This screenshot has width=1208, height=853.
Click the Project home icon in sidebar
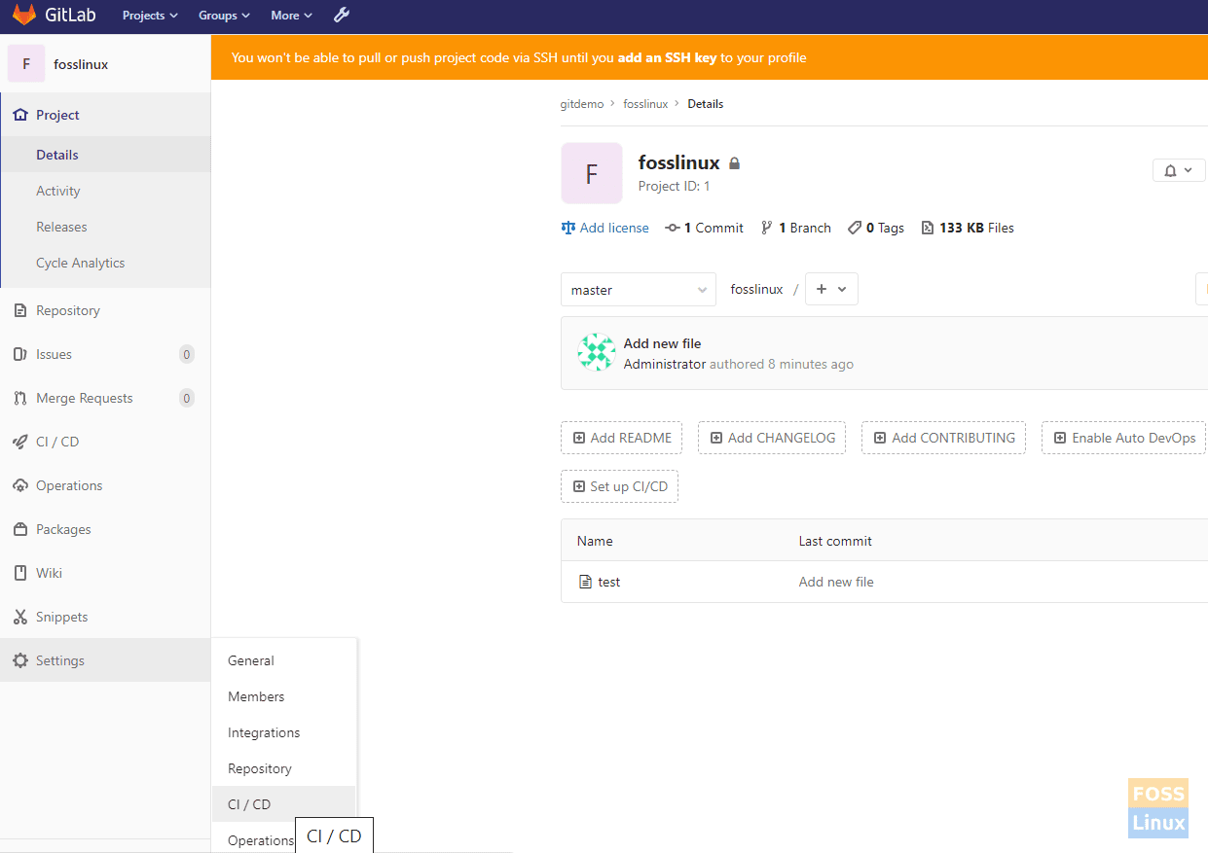[x=19, y=115]
